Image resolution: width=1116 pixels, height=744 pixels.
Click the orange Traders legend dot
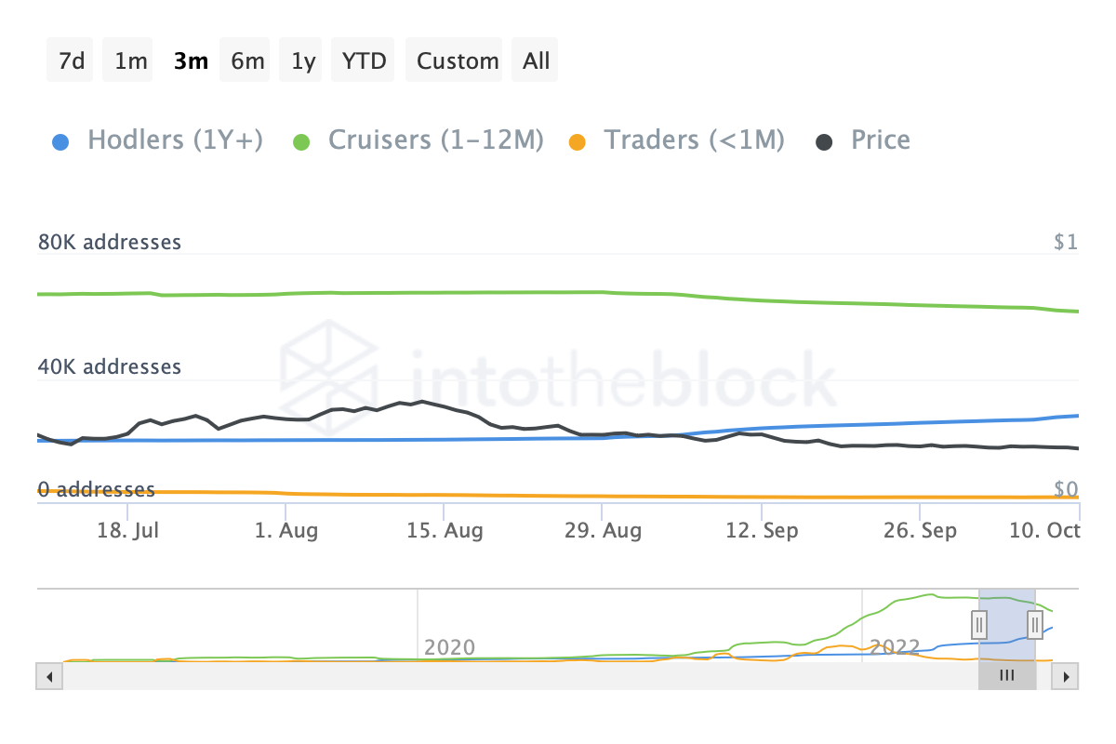pyautogui.click(x=577, y=142)
